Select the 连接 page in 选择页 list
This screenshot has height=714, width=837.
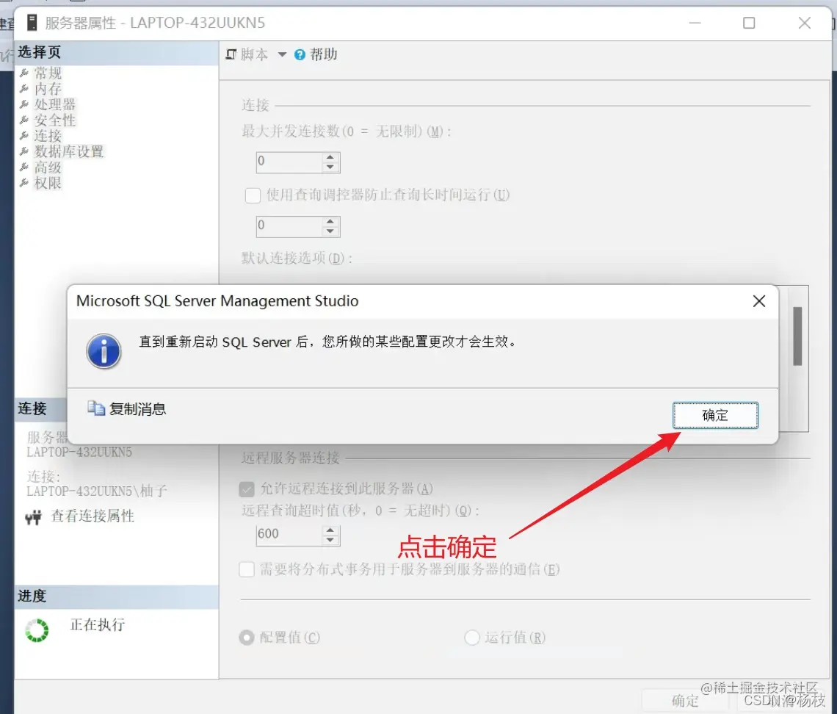48,136
